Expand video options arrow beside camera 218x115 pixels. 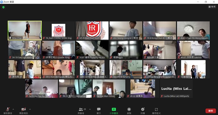tap(30, 109)
